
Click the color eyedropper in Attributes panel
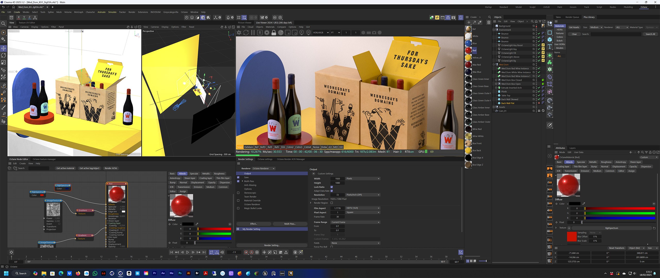pos(584,204)
